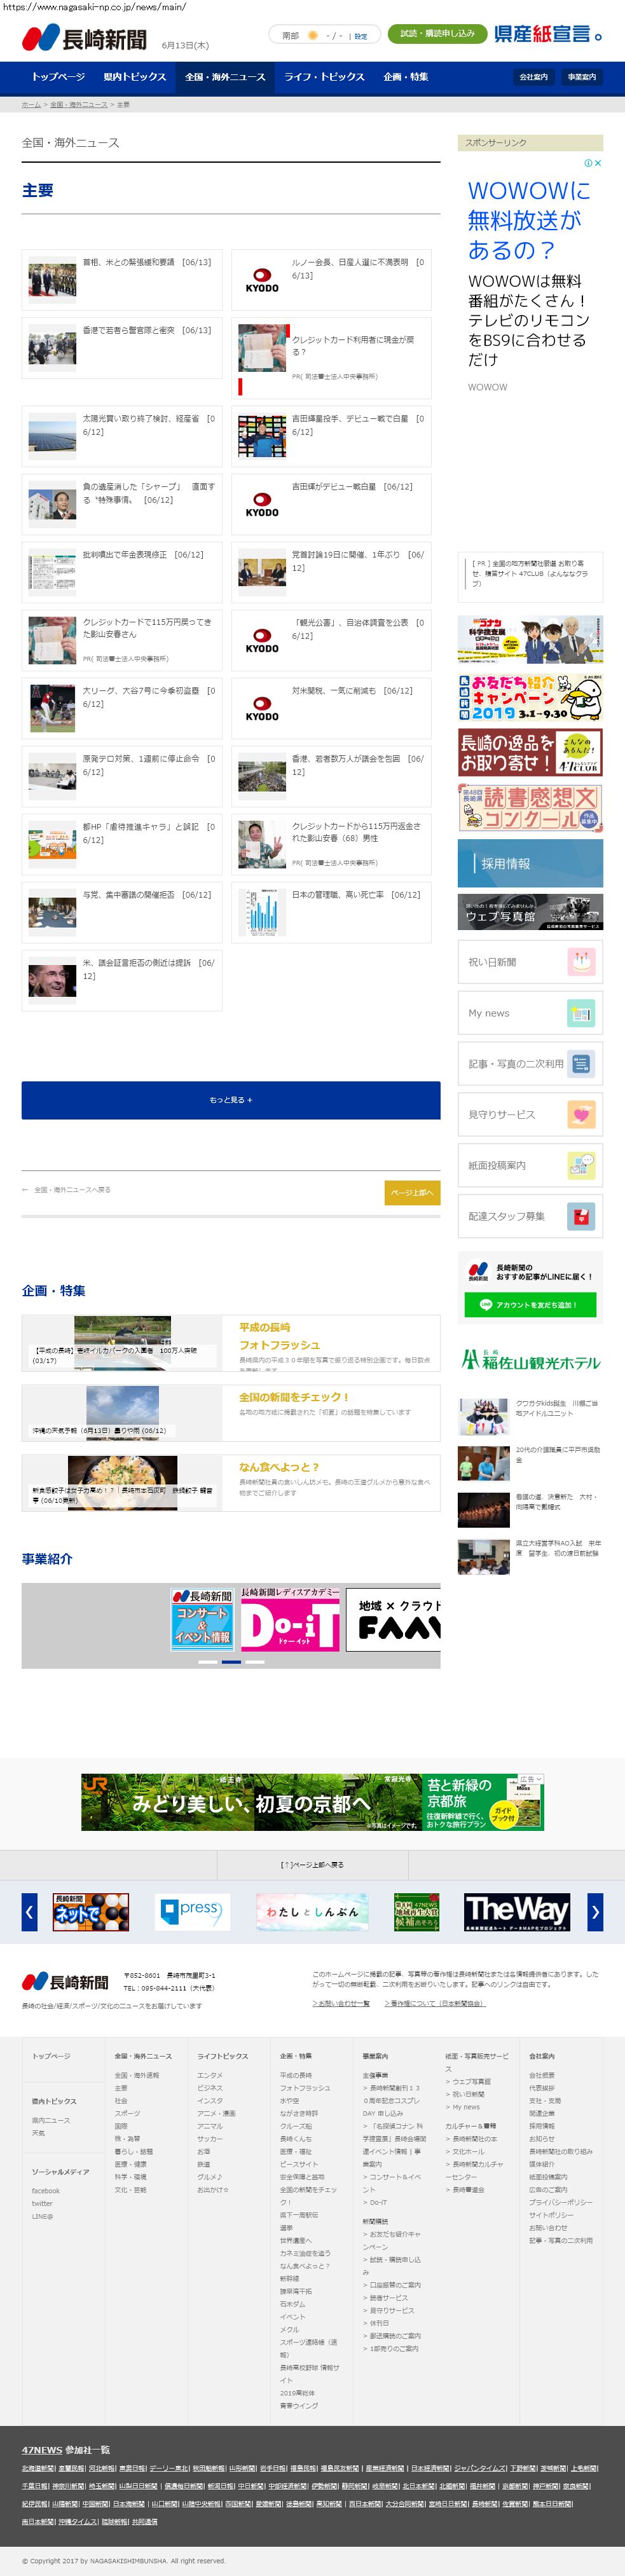The image size is (625, 2576).
Task: Open the 県内トピックス nav item
Action: click(x=134, y=77)
